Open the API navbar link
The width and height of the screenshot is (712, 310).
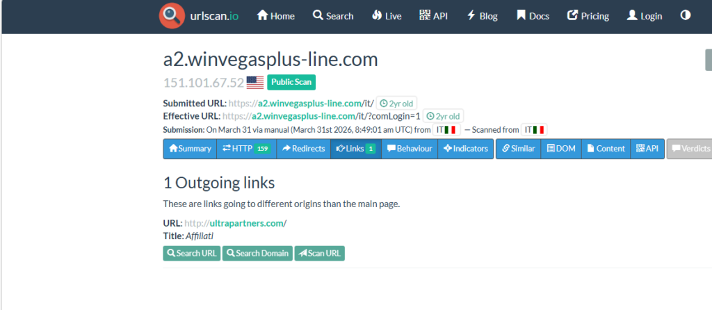[434, 16]
